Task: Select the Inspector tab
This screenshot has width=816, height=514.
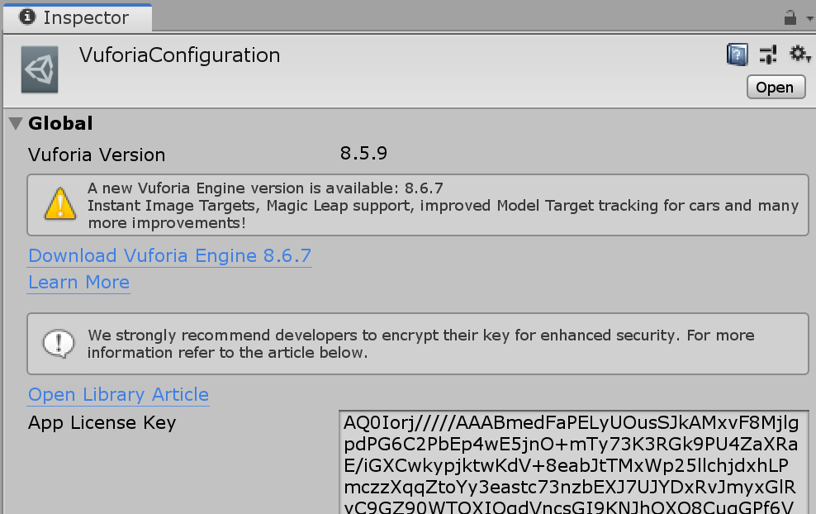Action: 77,17
